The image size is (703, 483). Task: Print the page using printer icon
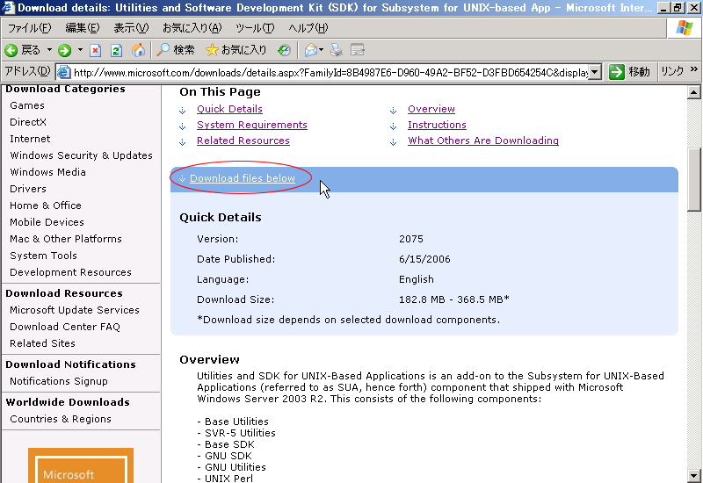337,50
